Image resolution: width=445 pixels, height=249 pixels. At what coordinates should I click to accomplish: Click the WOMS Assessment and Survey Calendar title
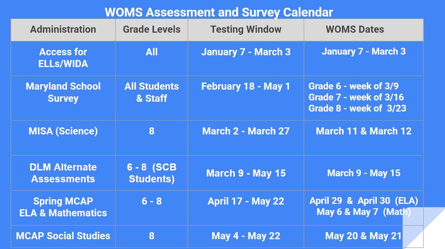(219, 12)
